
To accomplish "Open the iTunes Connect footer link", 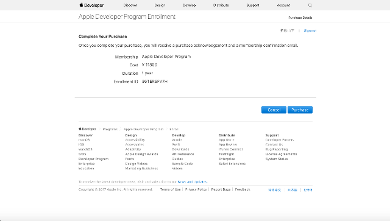I will point(230,149).
